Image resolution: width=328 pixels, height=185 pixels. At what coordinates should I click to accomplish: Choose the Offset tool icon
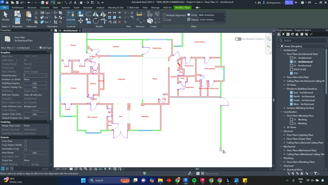point(88,14)
